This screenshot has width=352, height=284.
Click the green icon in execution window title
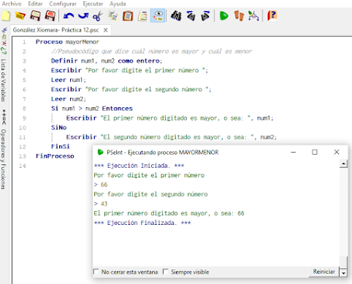100,153
